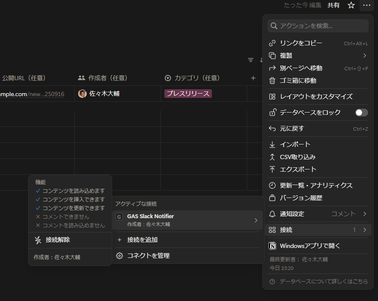Open データベースについて詳しくはこちら help link
This screenshot has height=301, width=378.
324,281
